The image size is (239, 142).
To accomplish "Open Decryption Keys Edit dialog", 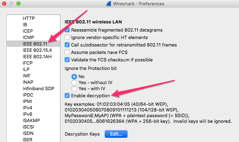I will [x=116, y=134].
